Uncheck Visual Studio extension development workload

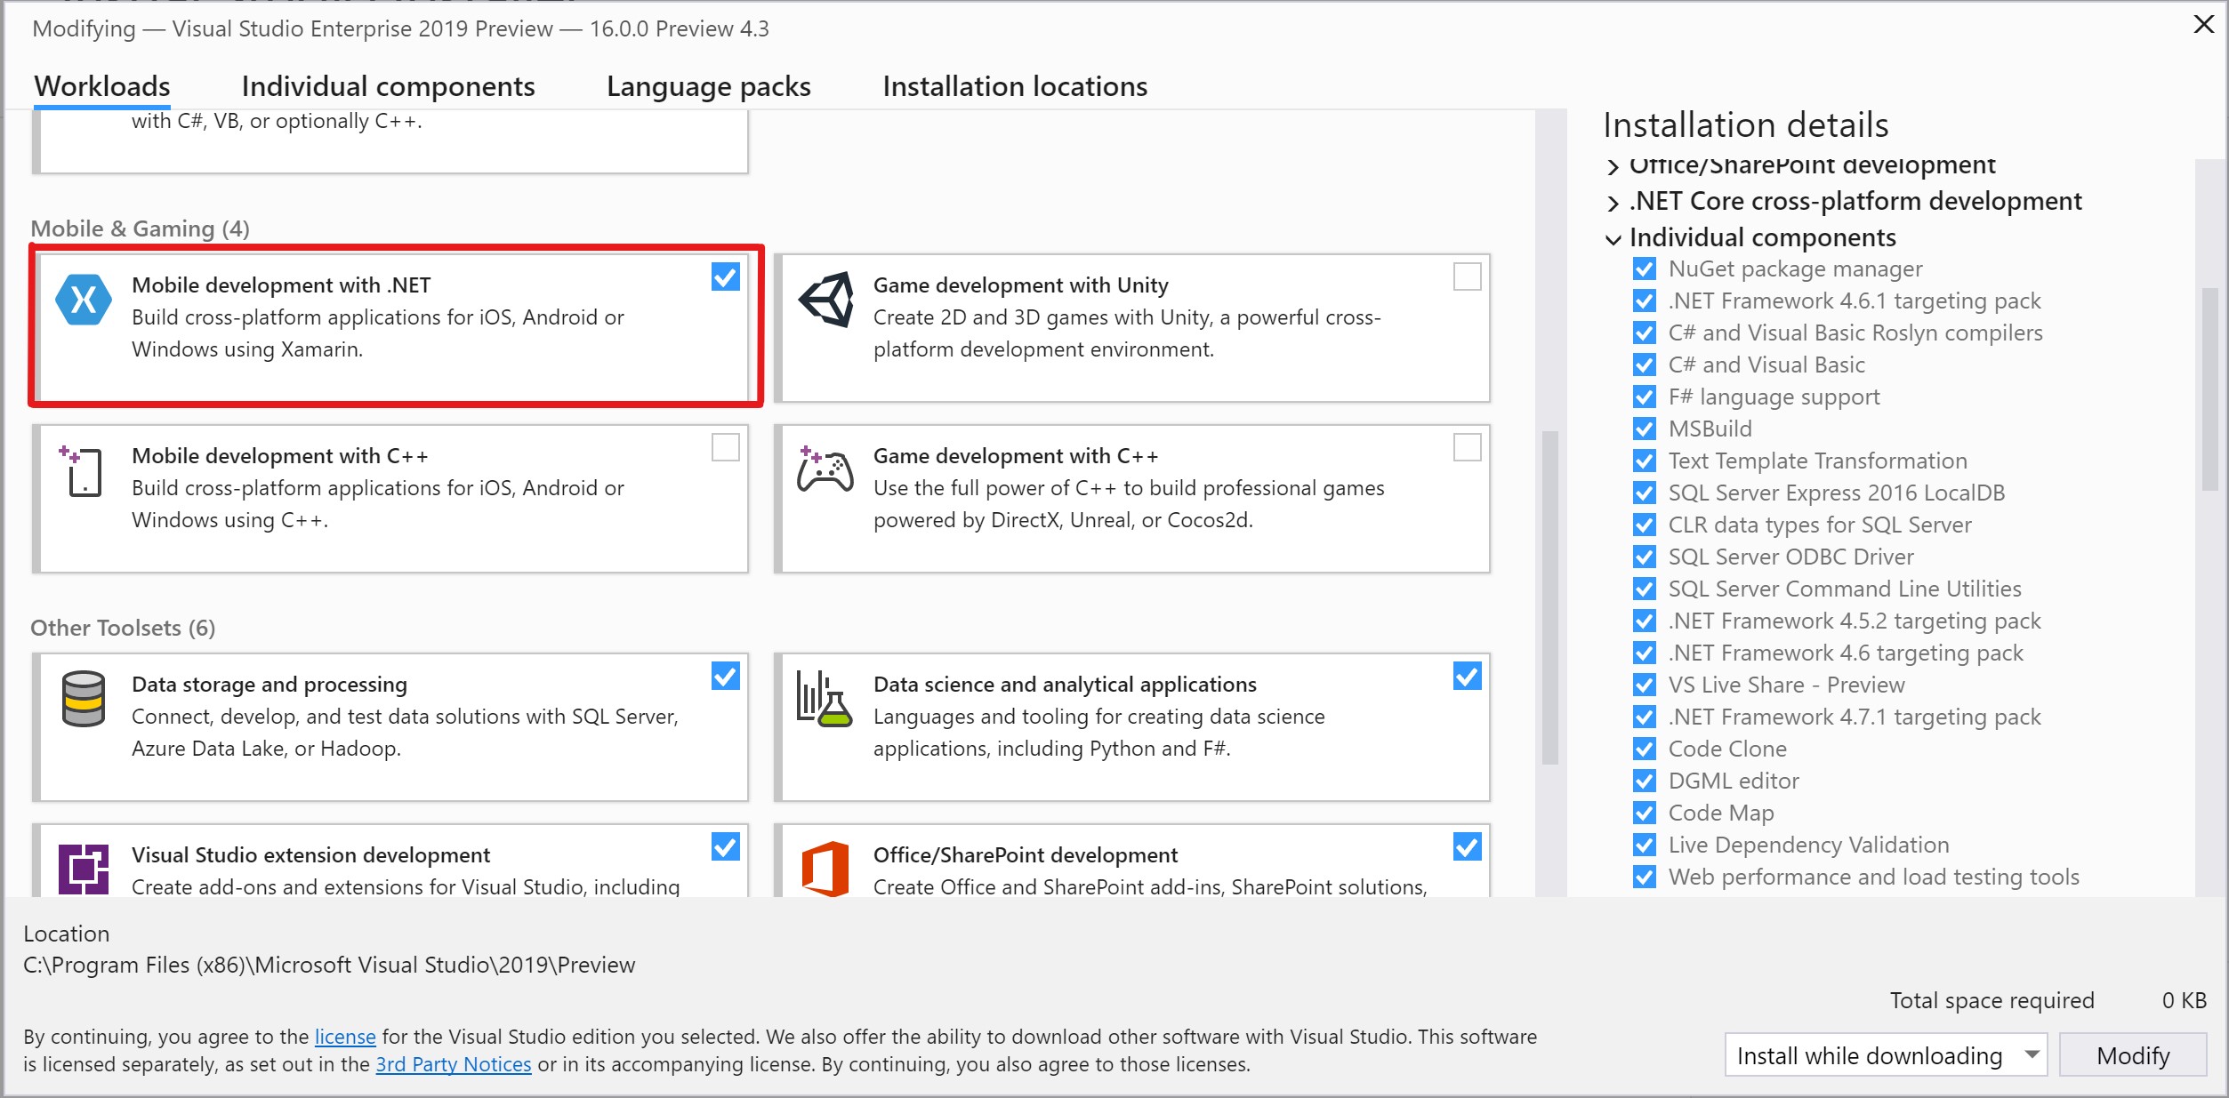726,847
